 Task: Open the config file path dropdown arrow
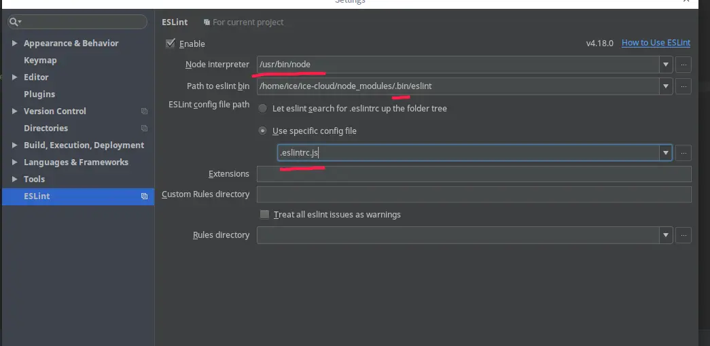[x=666, y=153]
